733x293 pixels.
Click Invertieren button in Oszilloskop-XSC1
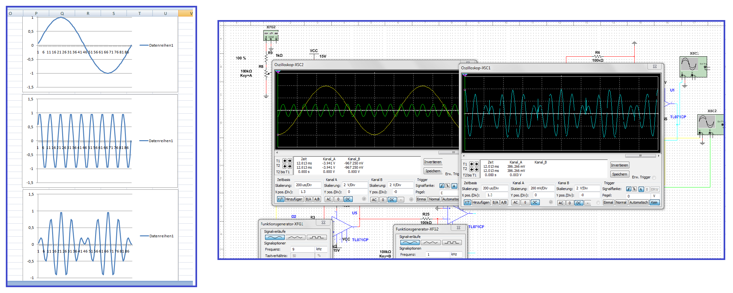click(x=619, y=165)
